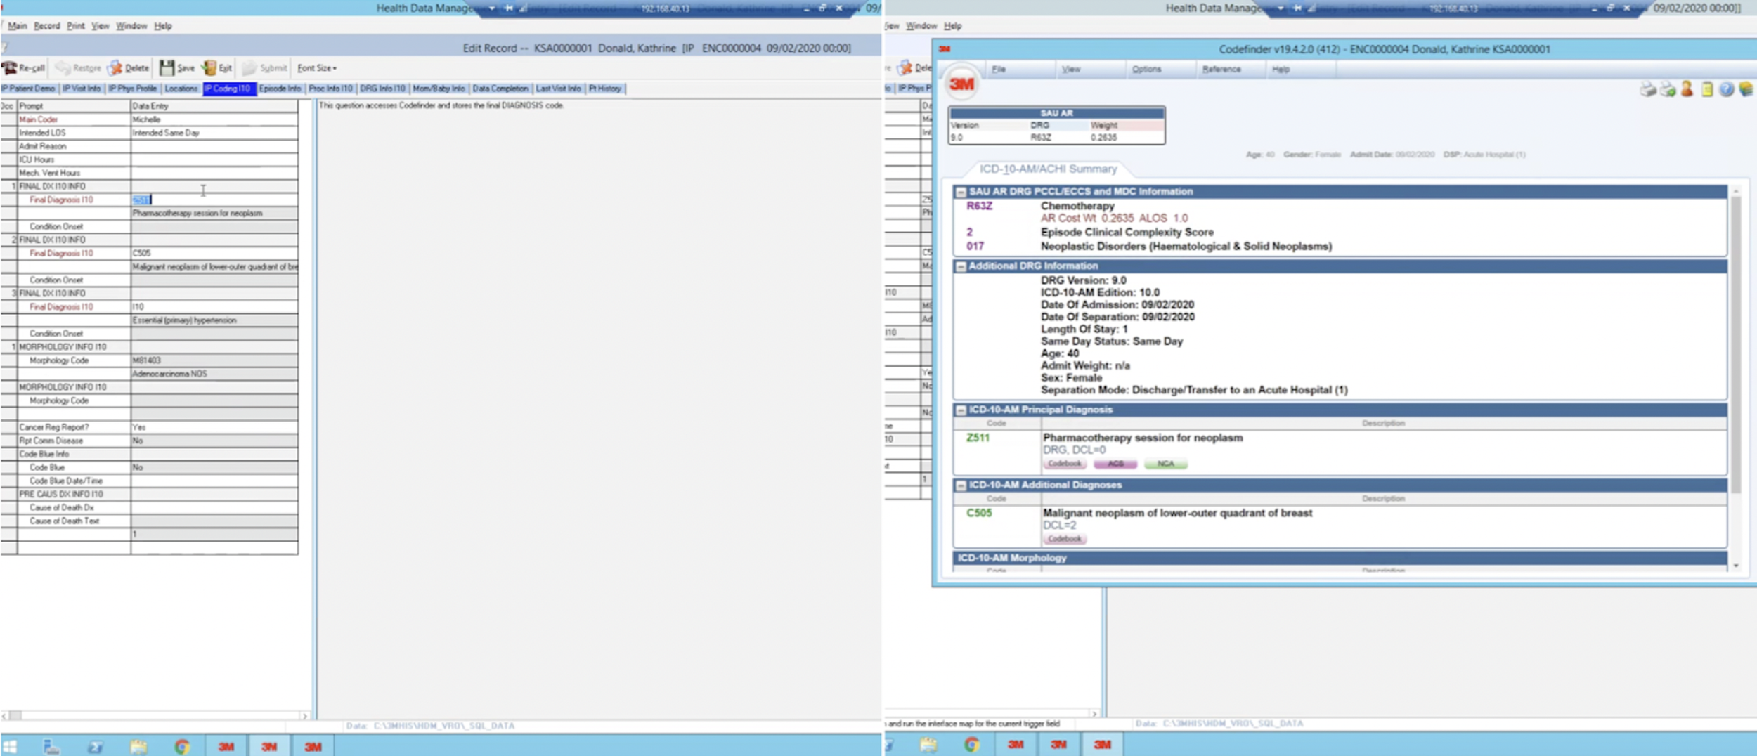
Task: Collapse SAU AR DRG PCCL/ECCS and MDC section
Action: pyautogui.click(x=961, y=192)
